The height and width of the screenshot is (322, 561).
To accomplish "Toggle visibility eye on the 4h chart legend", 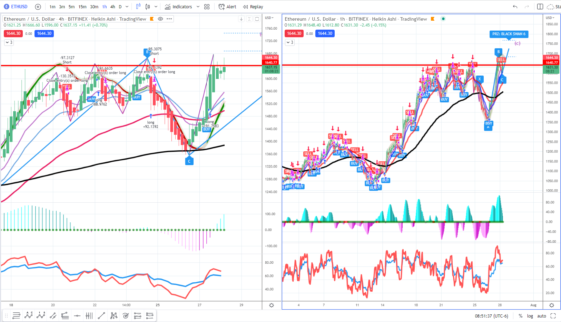I will click(160, 19).
